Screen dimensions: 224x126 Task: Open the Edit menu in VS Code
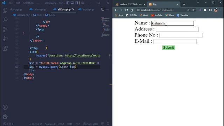[x=18, y=3]
